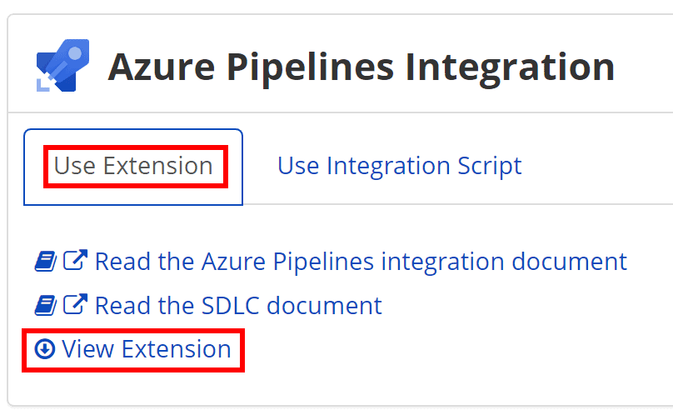Click empty tab strip right of Integration Script
673x420 pixels.
(600, 166)
